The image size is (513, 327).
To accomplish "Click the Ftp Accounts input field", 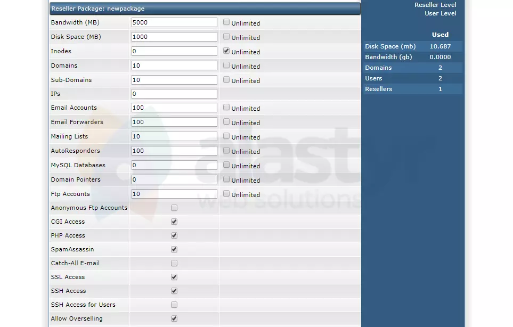I will [x=174, y=194].
